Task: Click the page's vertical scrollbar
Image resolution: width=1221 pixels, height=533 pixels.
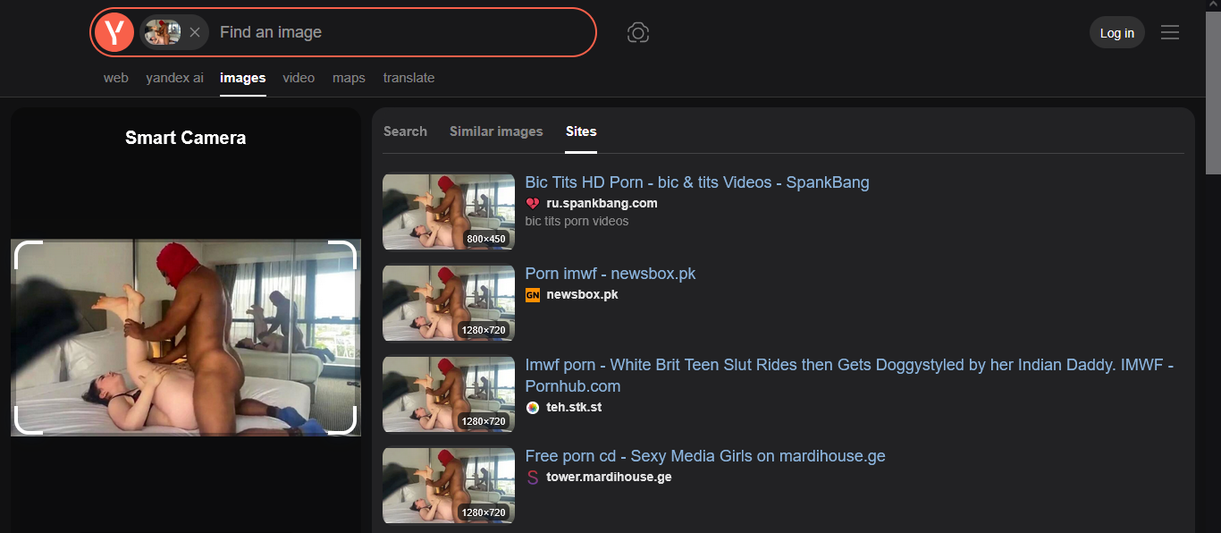Action: coord(1213,89)
